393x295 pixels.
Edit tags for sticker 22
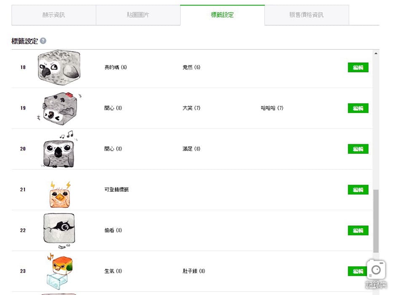pyautogui.click(x=358, y=231)
